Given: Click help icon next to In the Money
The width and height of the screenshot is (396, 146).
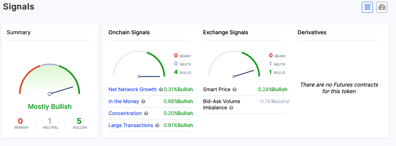Looking at the screenshot, I should tap(143, 102).
